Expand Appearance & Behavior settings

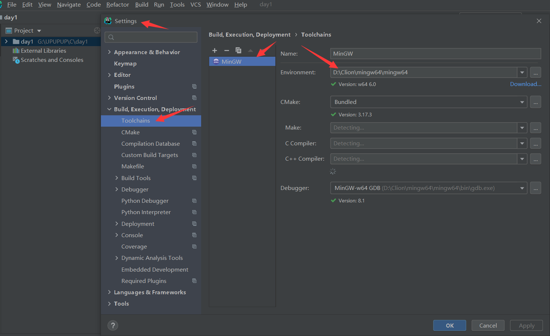coord(109,52)
